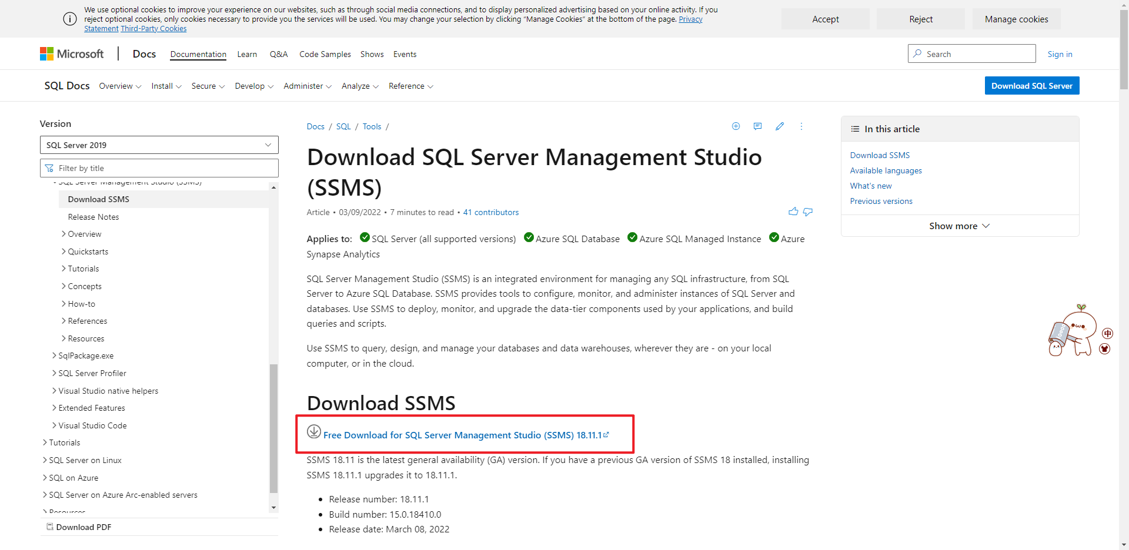Expand the SQL Server Profiler node
The width and height of the screenshot is (1129, 550).
(54, 373)
